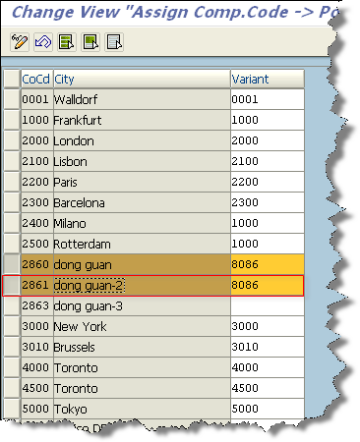Select the row for 2200 Paris

(12, 182)
